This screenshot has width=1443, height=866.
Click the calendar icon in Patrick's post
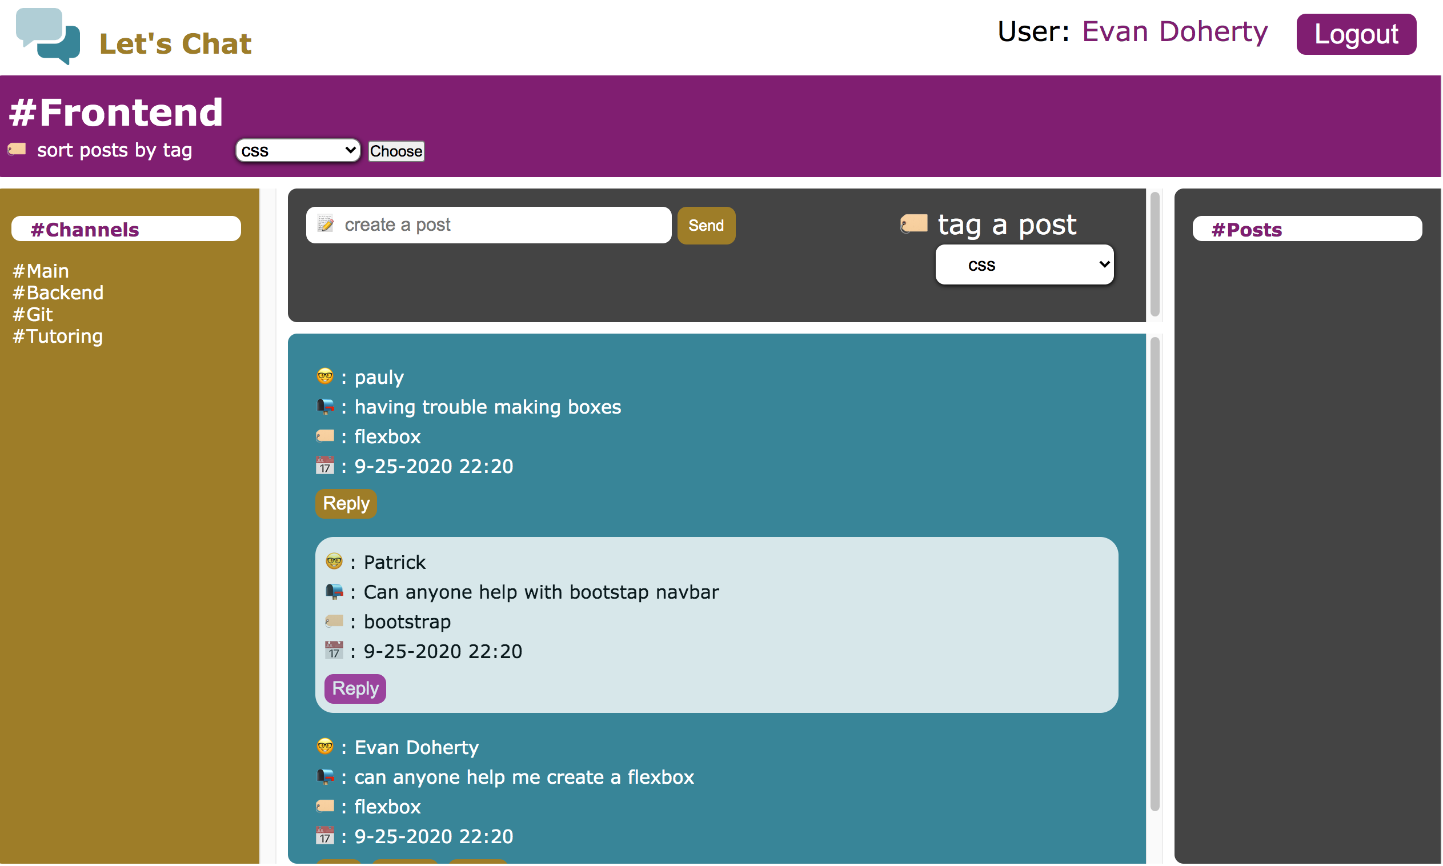tap(334, 651)
